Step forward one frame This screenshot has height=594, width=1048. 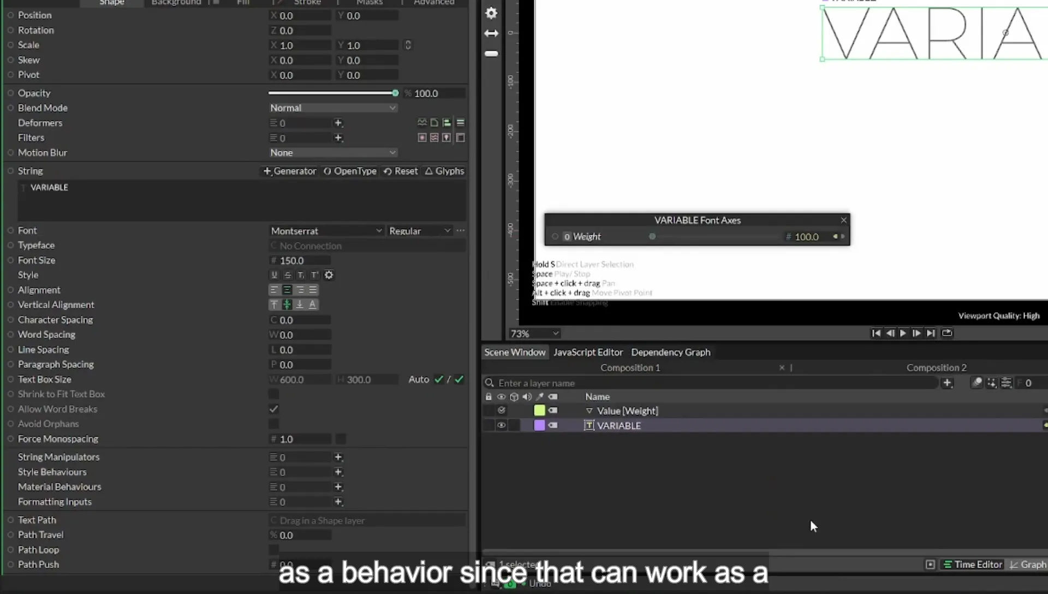(x=916, y=333)
